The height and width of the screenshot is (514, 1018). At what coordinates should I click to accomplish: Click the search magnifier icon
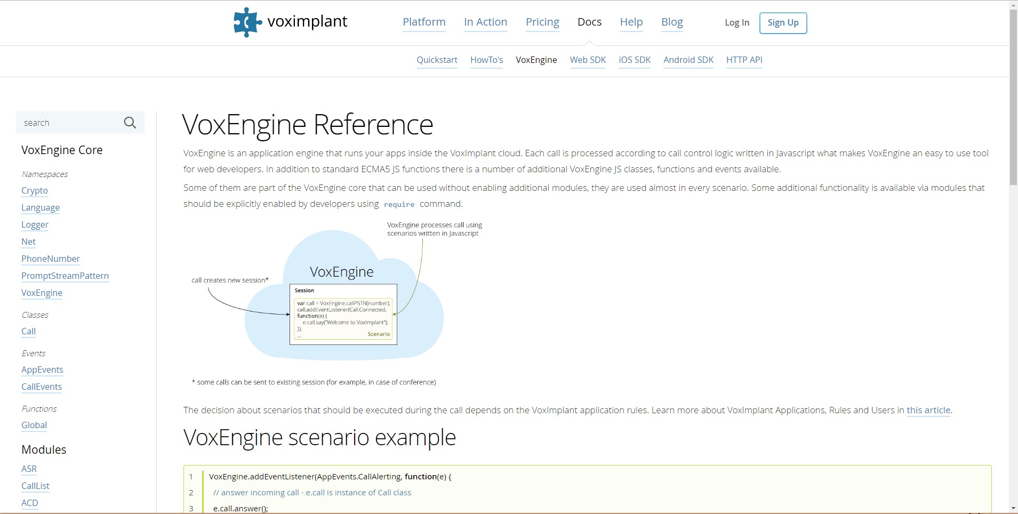[x=130, y=123]
